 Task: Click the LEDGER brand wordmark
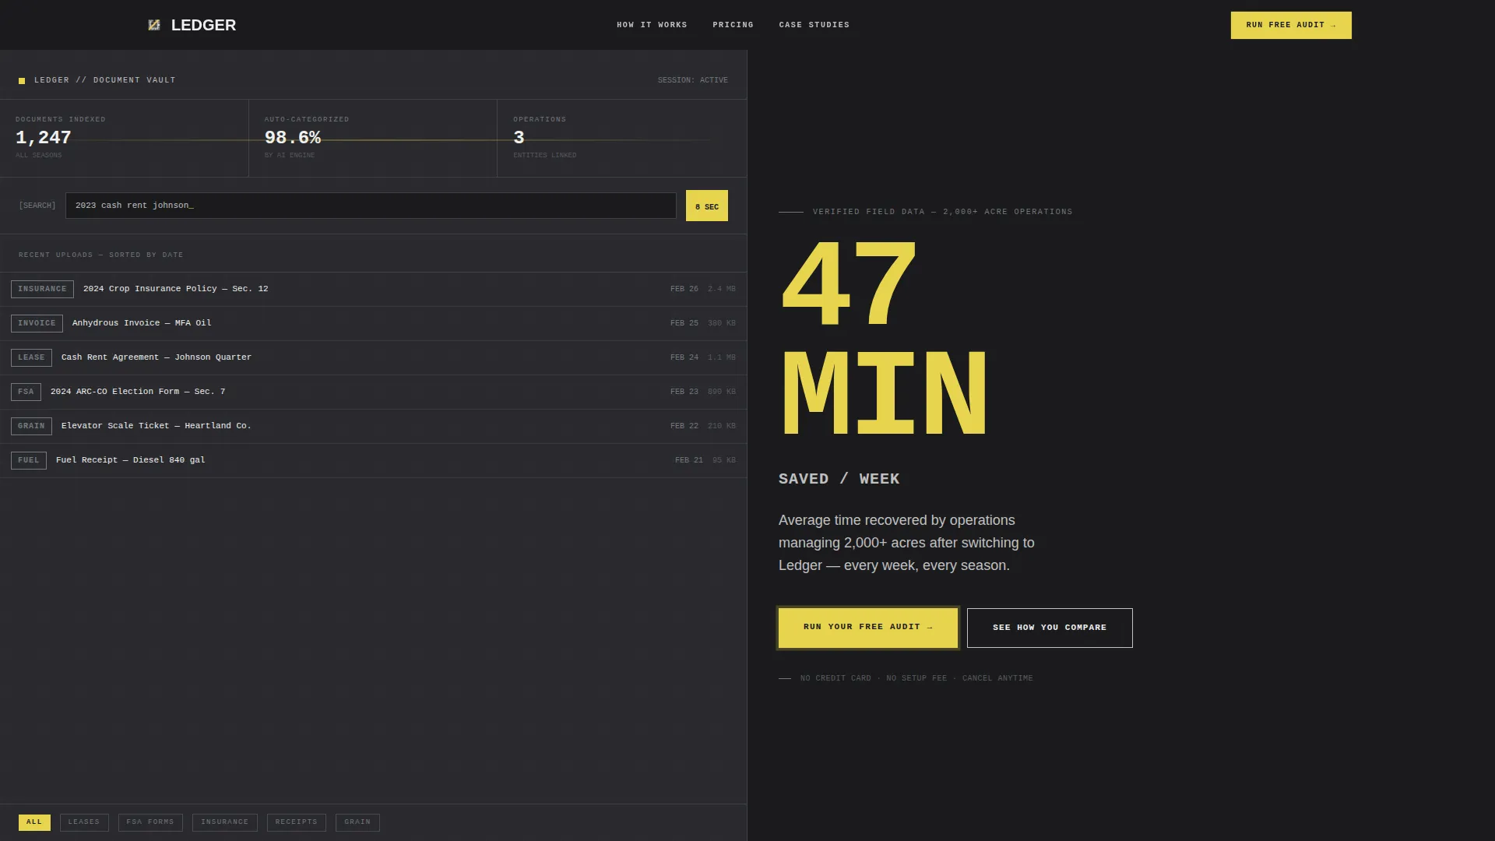(203, 25)
